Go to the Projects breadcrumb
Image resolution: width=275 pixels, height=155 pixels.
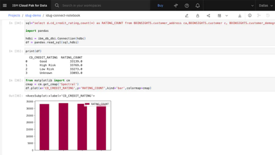pyautogui.click(x=14, y=15)
